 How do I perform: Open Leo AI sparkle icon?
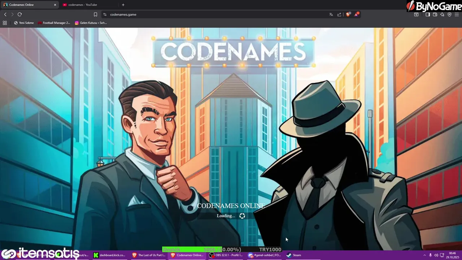[442, 14]
